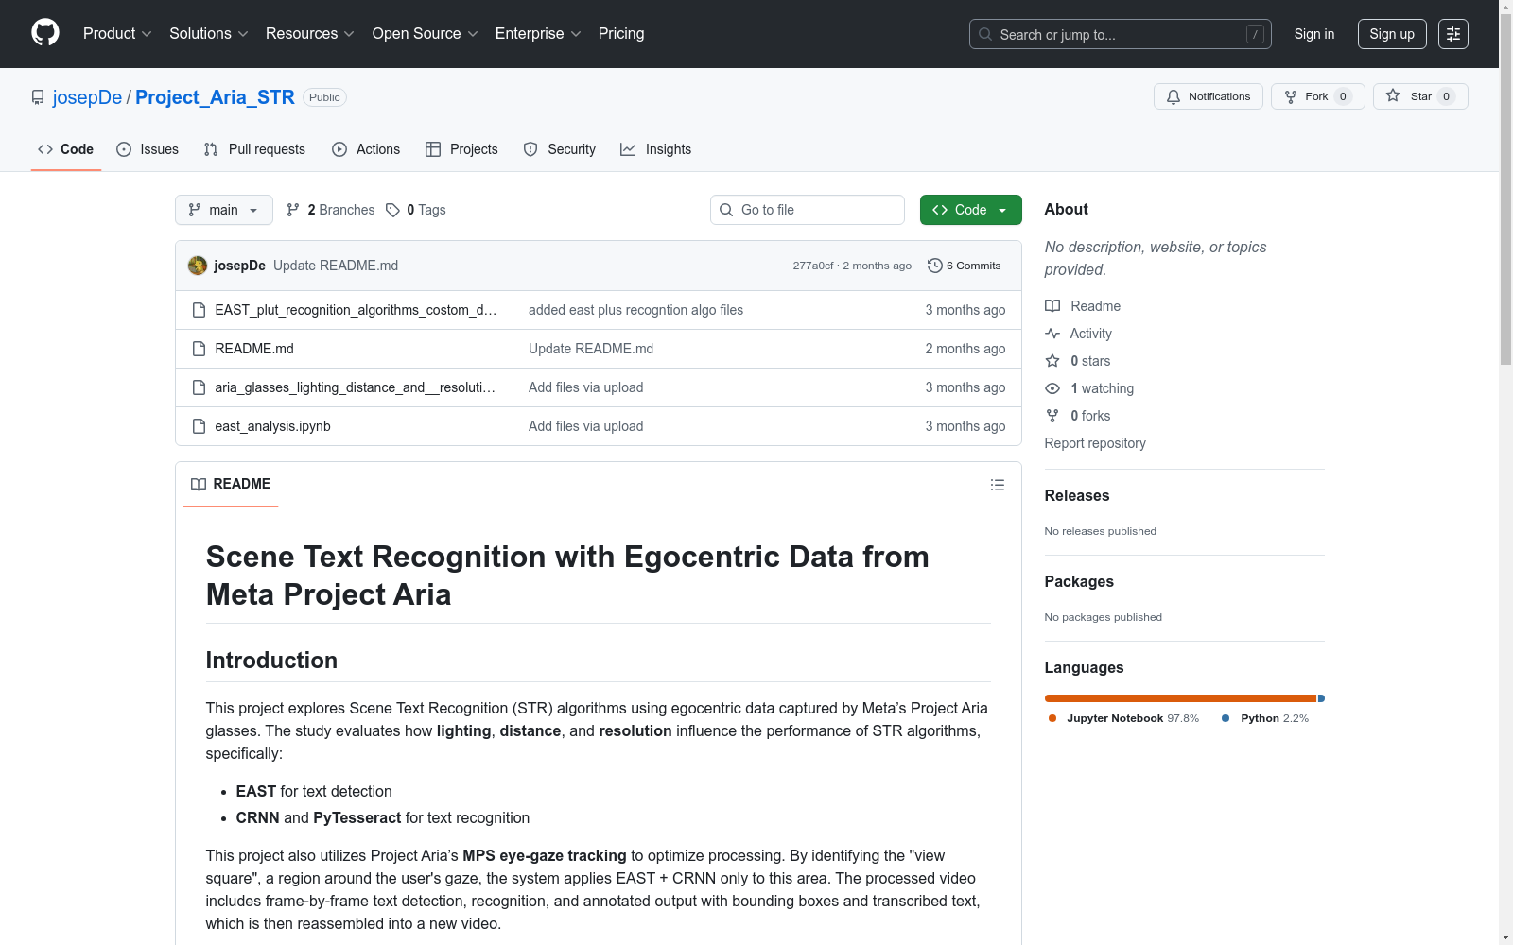The width and height of the screenshot is (1513, 945).
Task: Click the josepDe avatar in commit bar
Action: [x=198, y=266]
